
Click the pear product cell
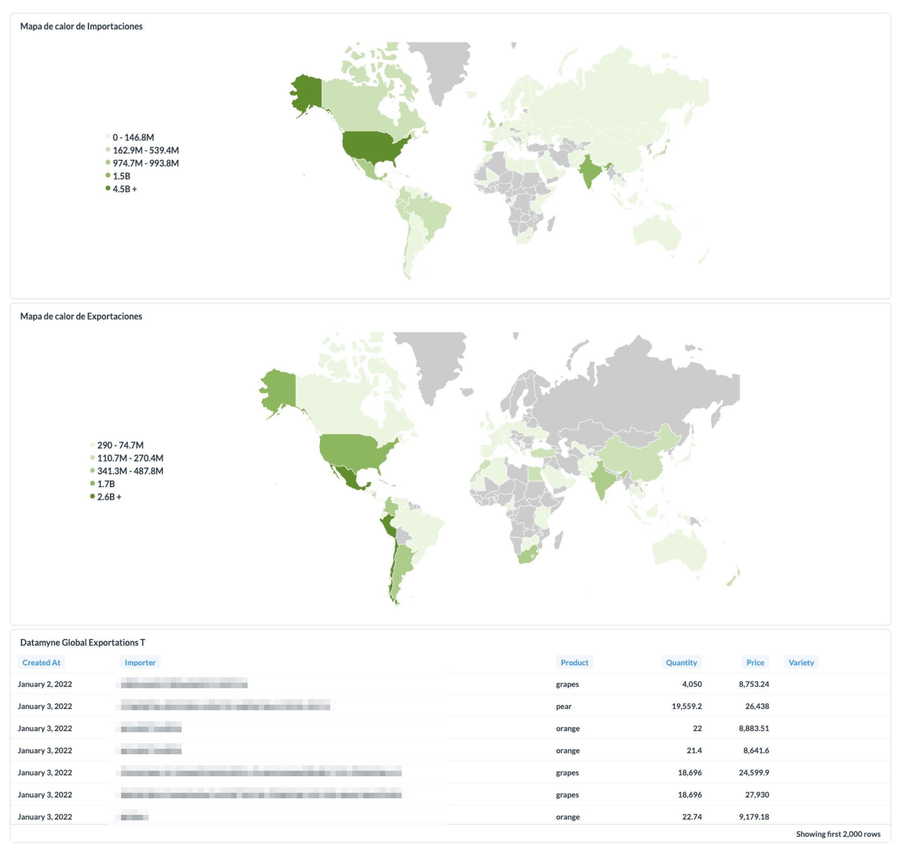point(563,706)
